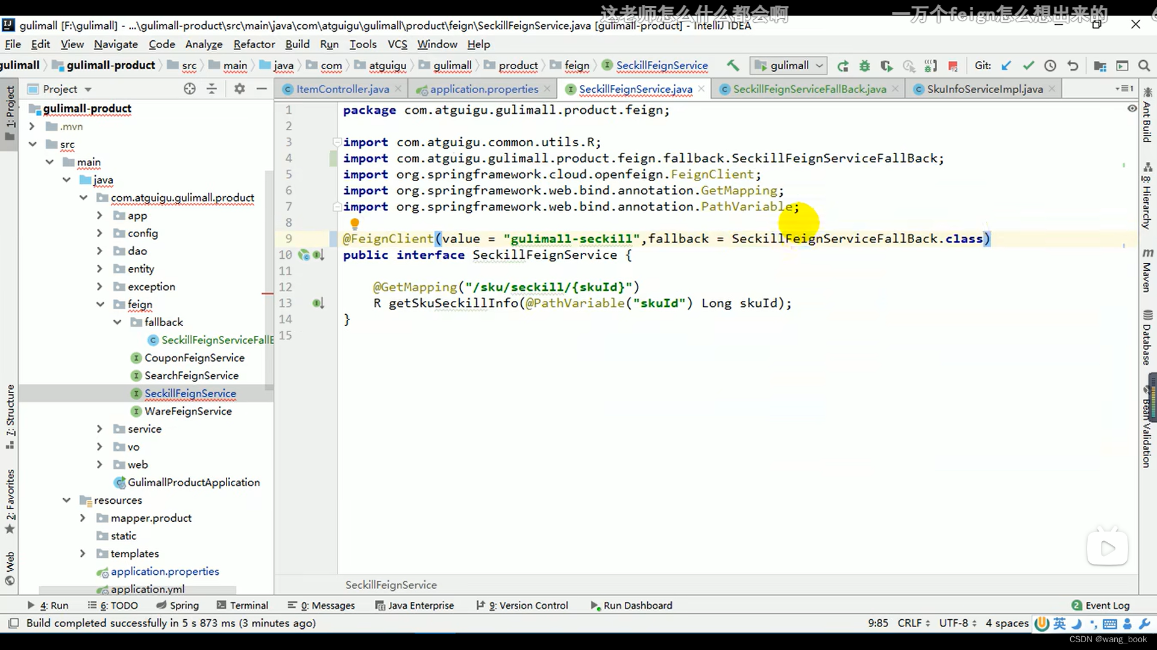The height and width of the screenshot is (650, 1157).
Task: Open the Refactor menu
Action: click(254, 44)
